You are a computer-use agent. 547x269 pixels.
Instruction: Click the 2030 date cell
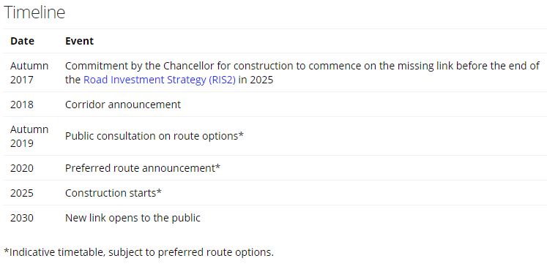click(x=22, y=218)
